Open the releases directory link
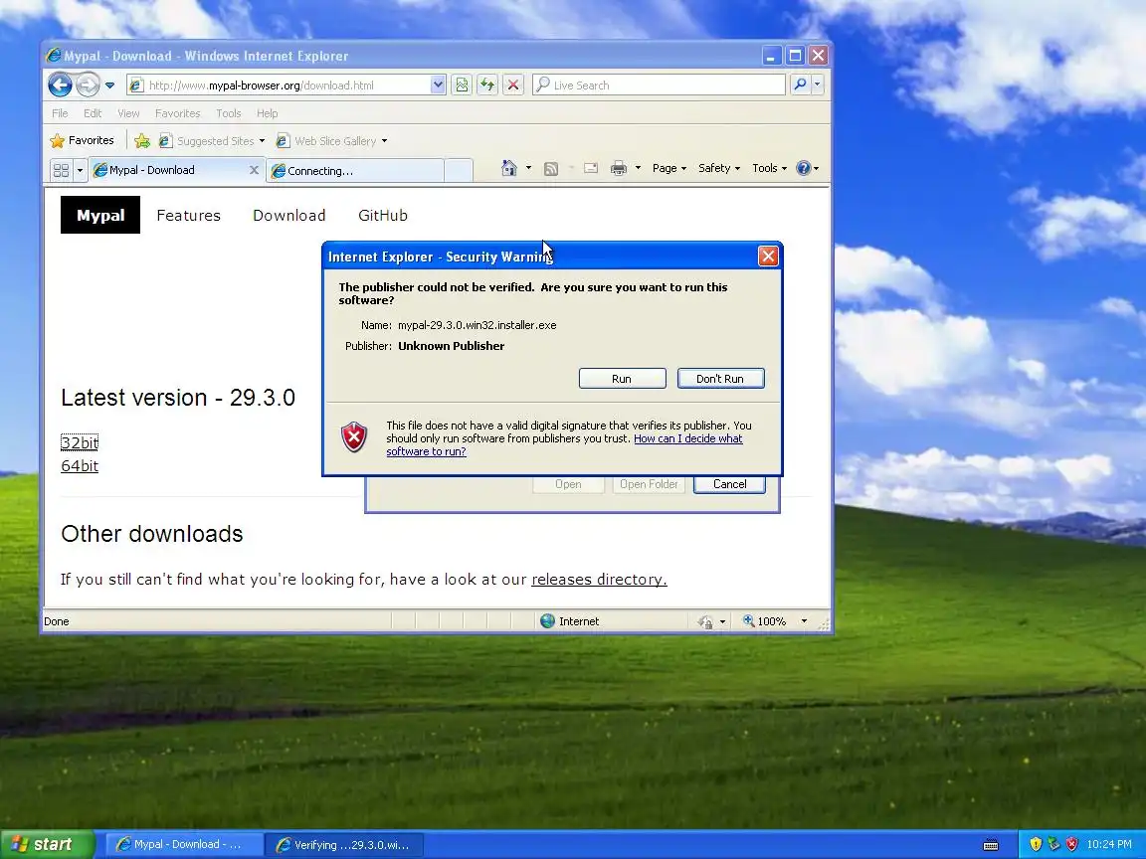Viewport: 1146px width, 859px height. tap(599, 580)
